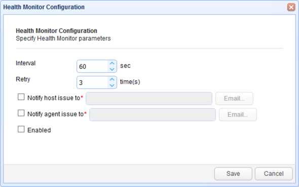The height and width of the screenshot is (187, 299).
Task: Cancel the configuration dialog
Action: click(x=274, y=174)
